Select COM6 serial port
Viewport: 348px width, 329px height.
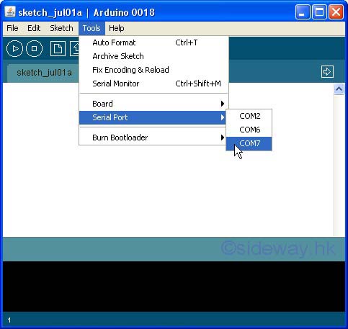[x=249, y=130]
